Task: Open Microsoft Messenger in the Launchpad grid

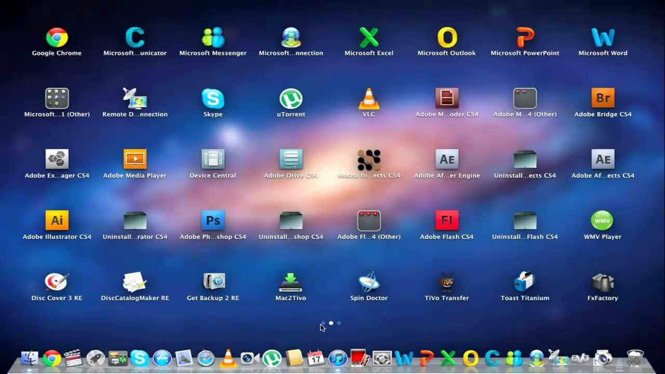Action: 213,37
